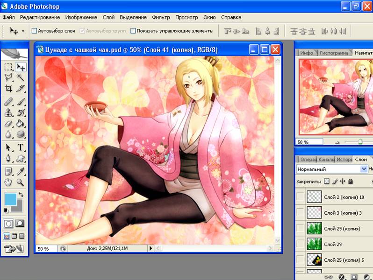This screenshot has width=373, height=280.
Task: Click the Navigator zoom slider handle
Action: [360, 142]
